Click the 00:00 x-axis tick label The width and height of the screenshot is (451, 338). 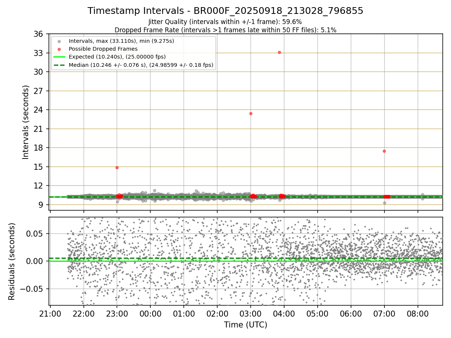pos(150,314)
